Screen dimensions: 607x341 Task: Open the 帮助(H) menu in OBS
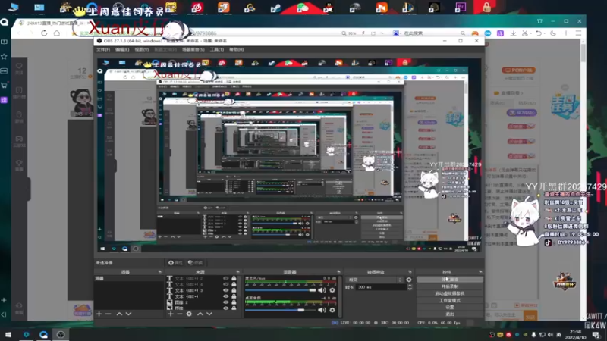236,49
